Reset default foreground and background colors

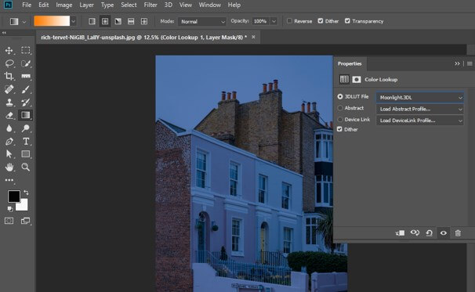pos(10,208)
